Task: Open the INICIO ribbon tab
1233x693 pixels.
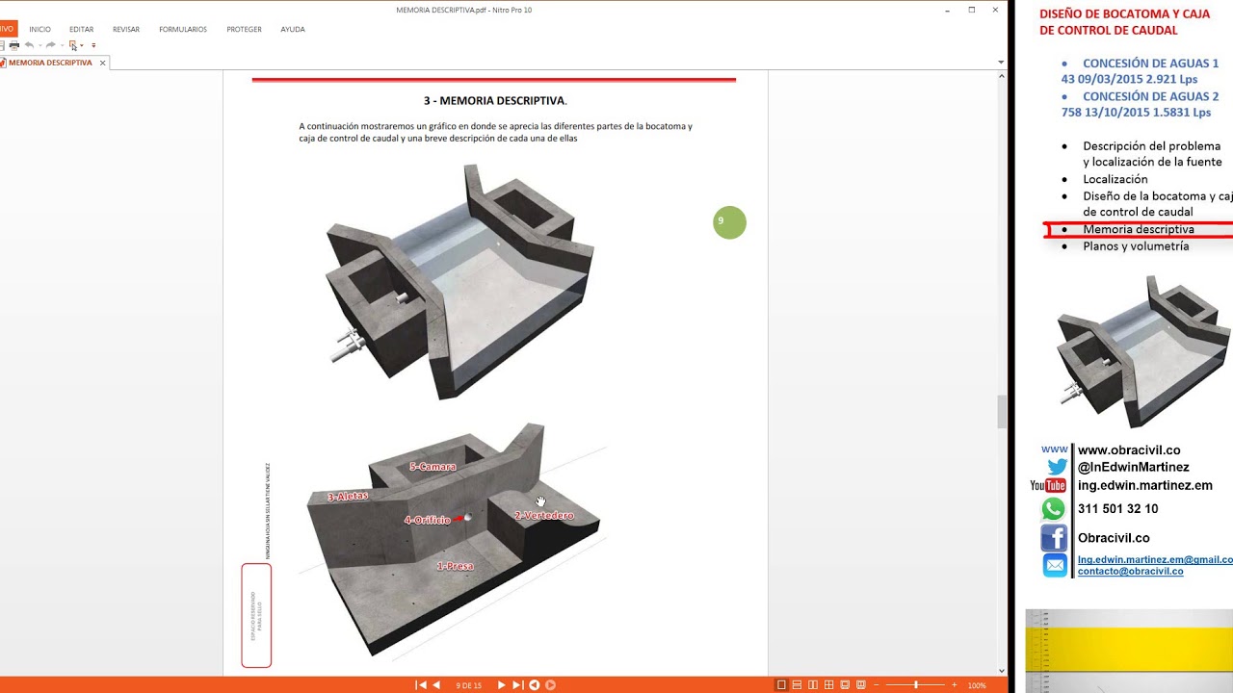Action: pos(39,30)
